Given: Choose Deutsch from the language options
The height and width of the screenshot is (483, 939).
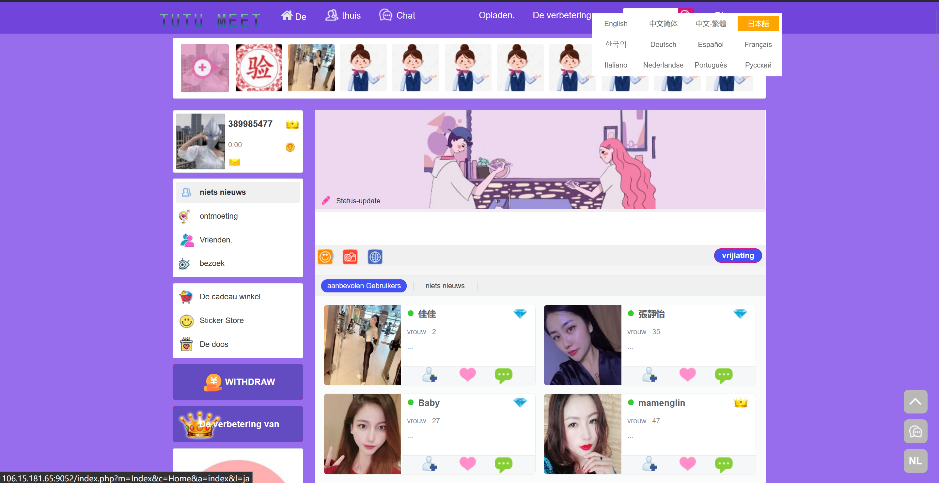Looking at the screenshot, I should 663,44.
